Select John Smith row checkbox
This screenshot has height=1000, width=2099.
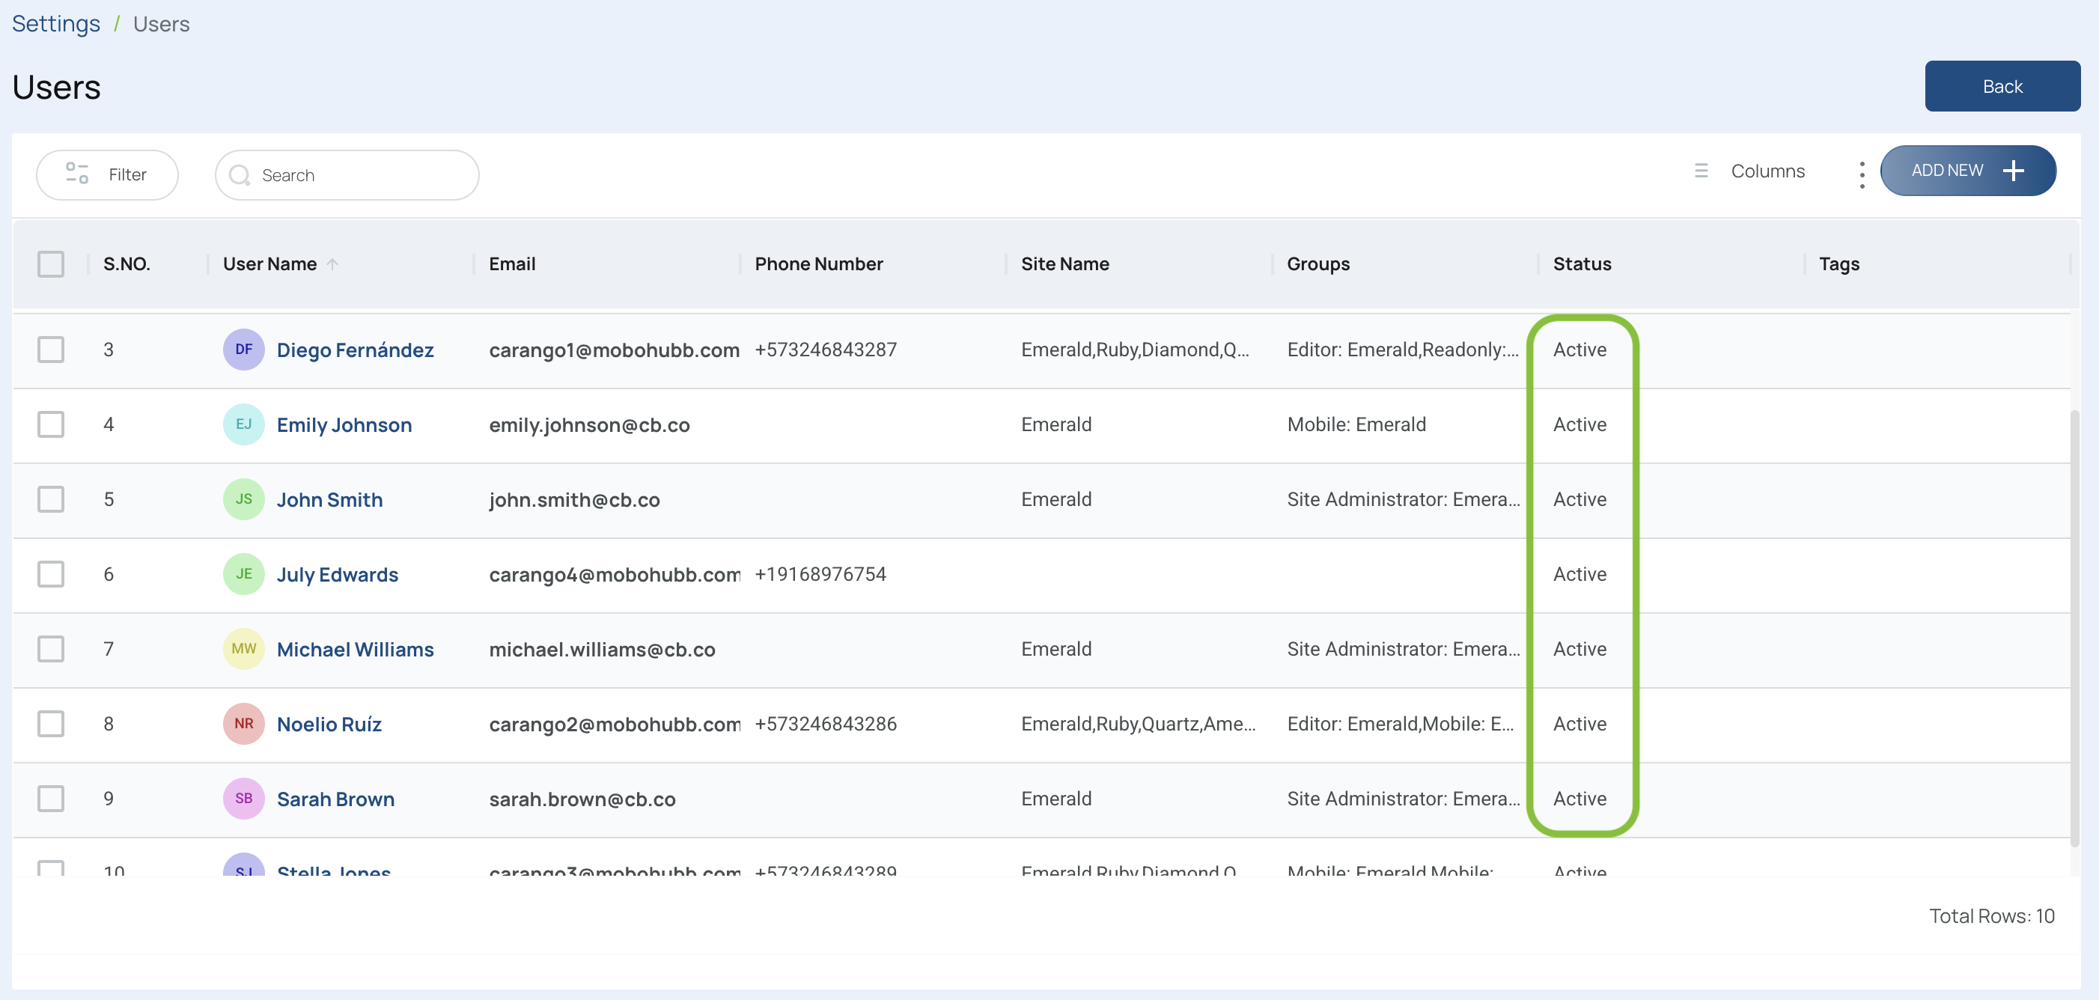pyautogui.click(x=52, y=499)
